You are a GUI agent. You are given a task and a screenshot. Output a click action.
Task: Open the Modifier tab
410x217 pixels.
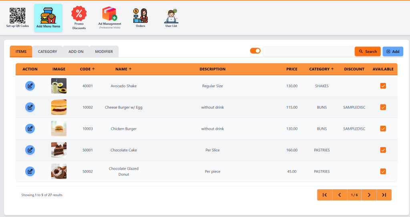tap(104, 52)
